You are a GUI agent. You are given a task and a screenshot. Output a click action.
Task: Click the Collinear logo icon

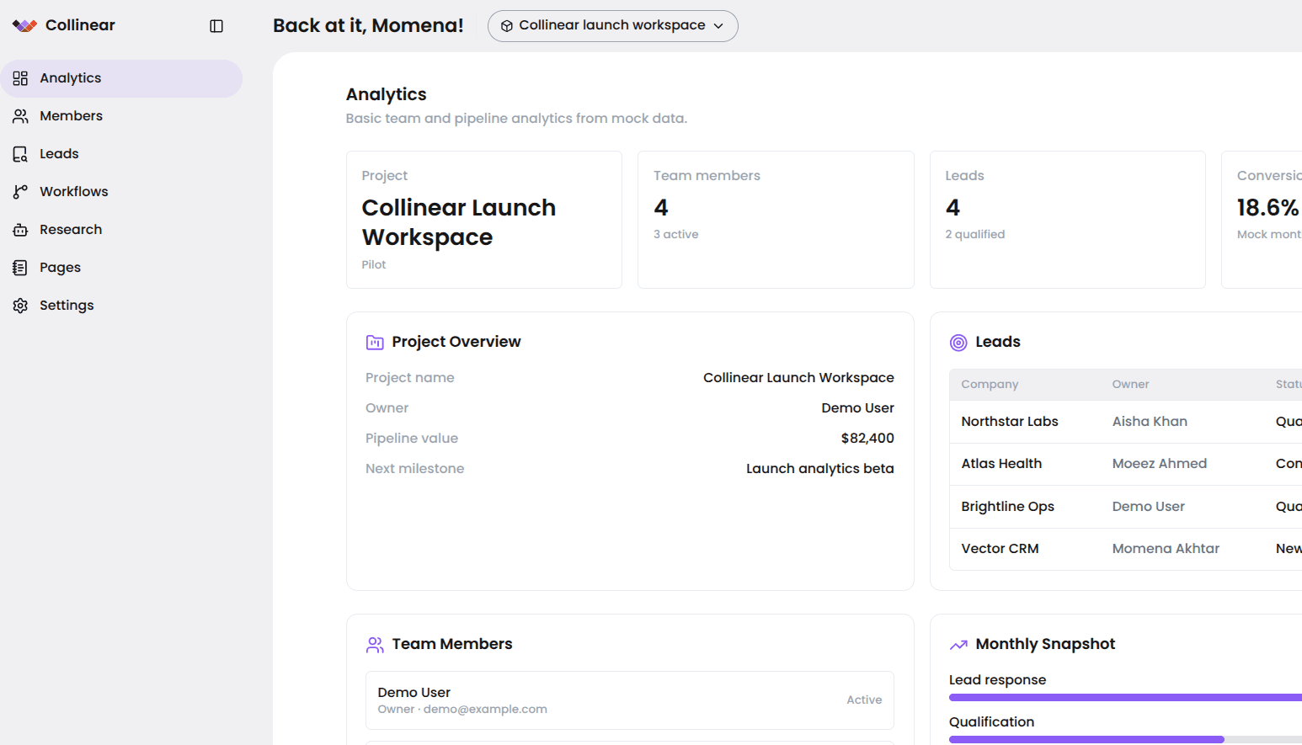click(x=24, y=26)
